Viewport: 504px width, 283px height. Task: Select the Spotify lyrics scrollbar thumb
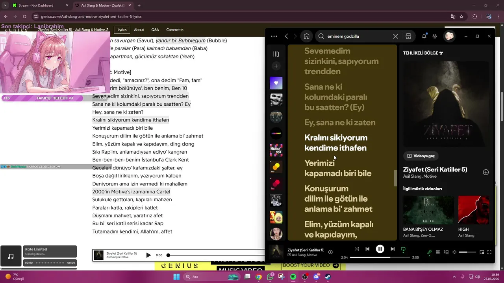395,178
